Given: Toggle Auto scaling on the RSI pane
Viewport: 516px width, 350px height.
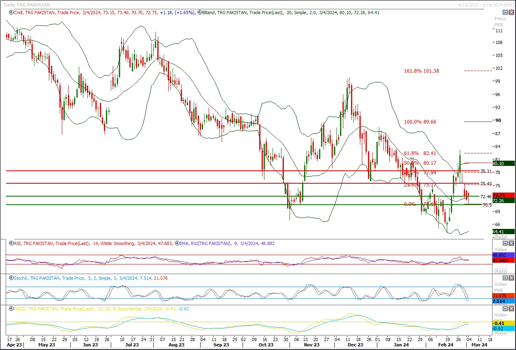Looking at the screenshot, I should 500,271.
